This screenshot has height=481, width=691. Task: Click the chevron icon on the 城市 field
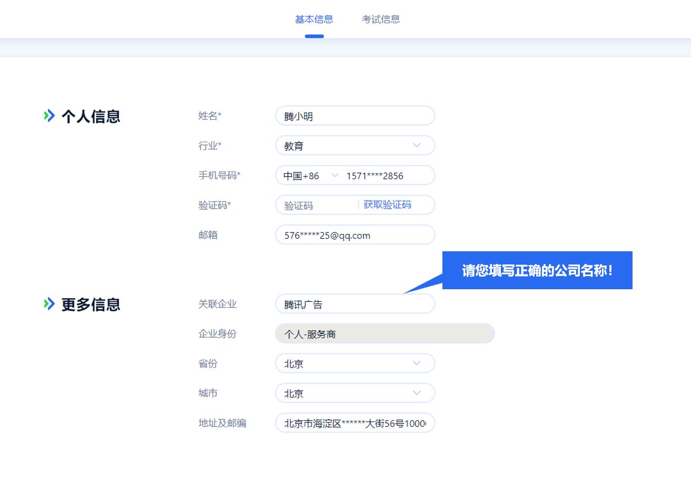point(418,392)
